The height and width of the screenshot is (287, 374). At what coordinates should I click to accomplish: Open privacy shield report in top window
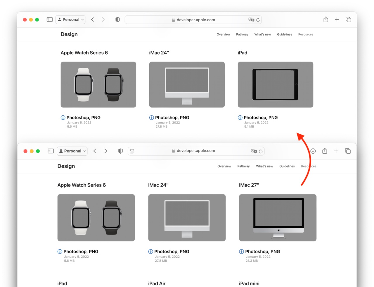(x=117, y=20)
